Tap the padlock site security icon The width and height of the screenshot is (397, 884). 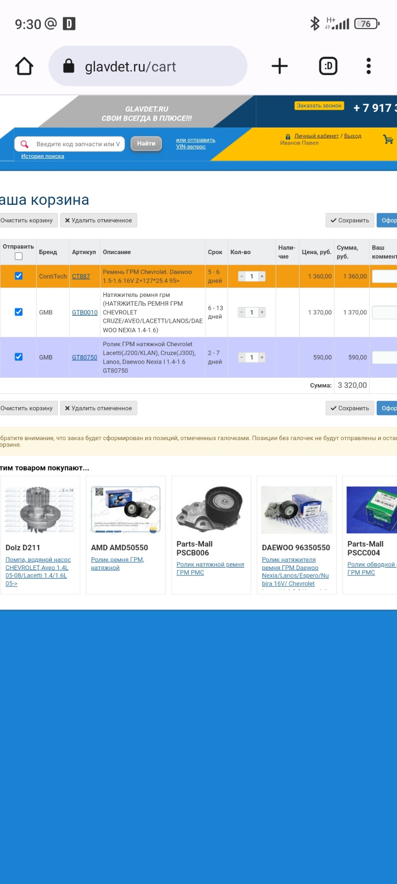coord(68,66)
